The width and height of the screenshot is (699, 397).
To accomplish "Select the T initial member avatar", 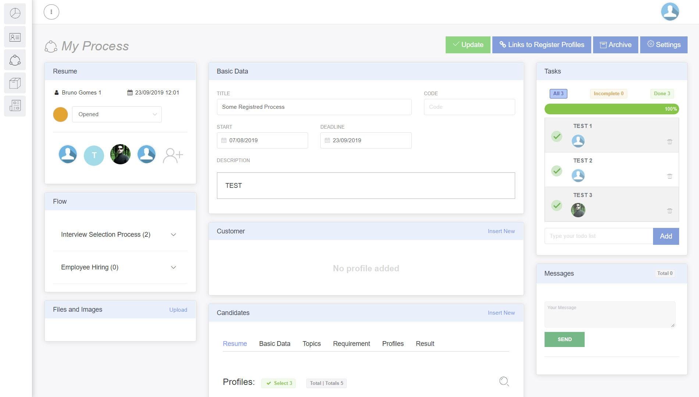I will click(x=94, y=155).
